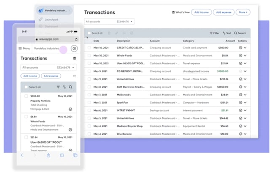Click the mobile waveapps.com address bar
Viewport: 274px width, 174px height.
point(48,39)
